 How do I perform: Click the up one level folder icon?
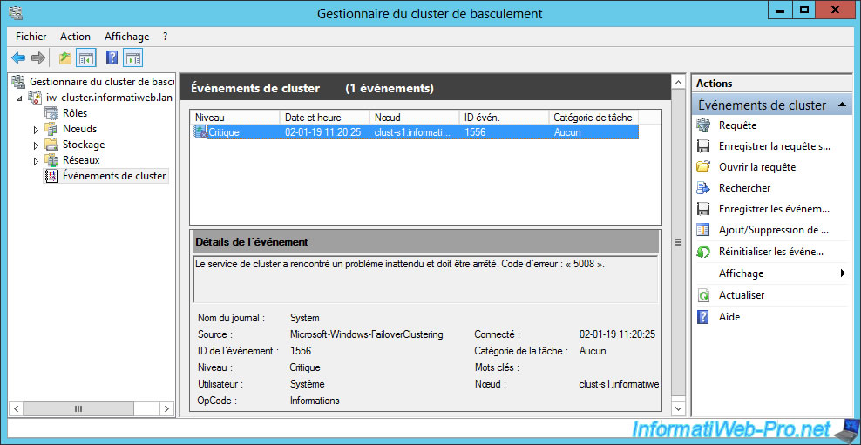(x=65, y=58)
